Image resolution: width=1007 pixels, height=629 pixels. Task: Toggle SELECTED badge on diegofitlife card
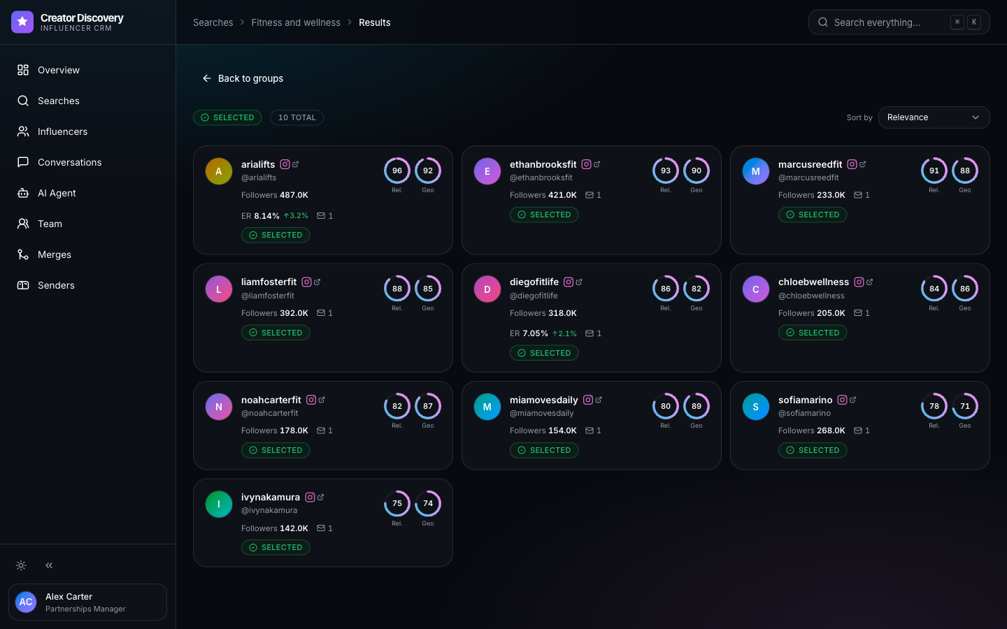tap(544, 353)
